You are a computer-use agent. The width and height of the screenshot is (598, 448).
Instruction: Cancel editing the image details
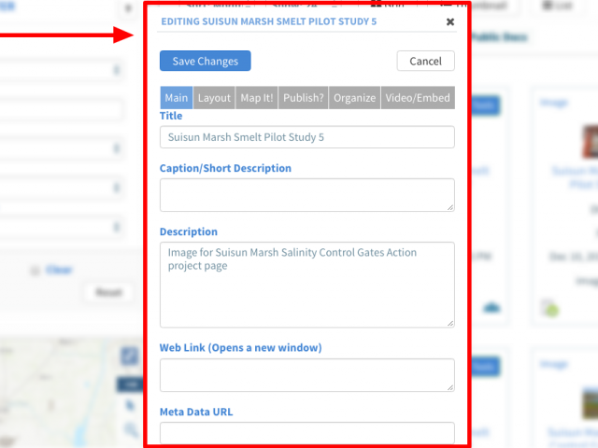[x=426, y=61]
